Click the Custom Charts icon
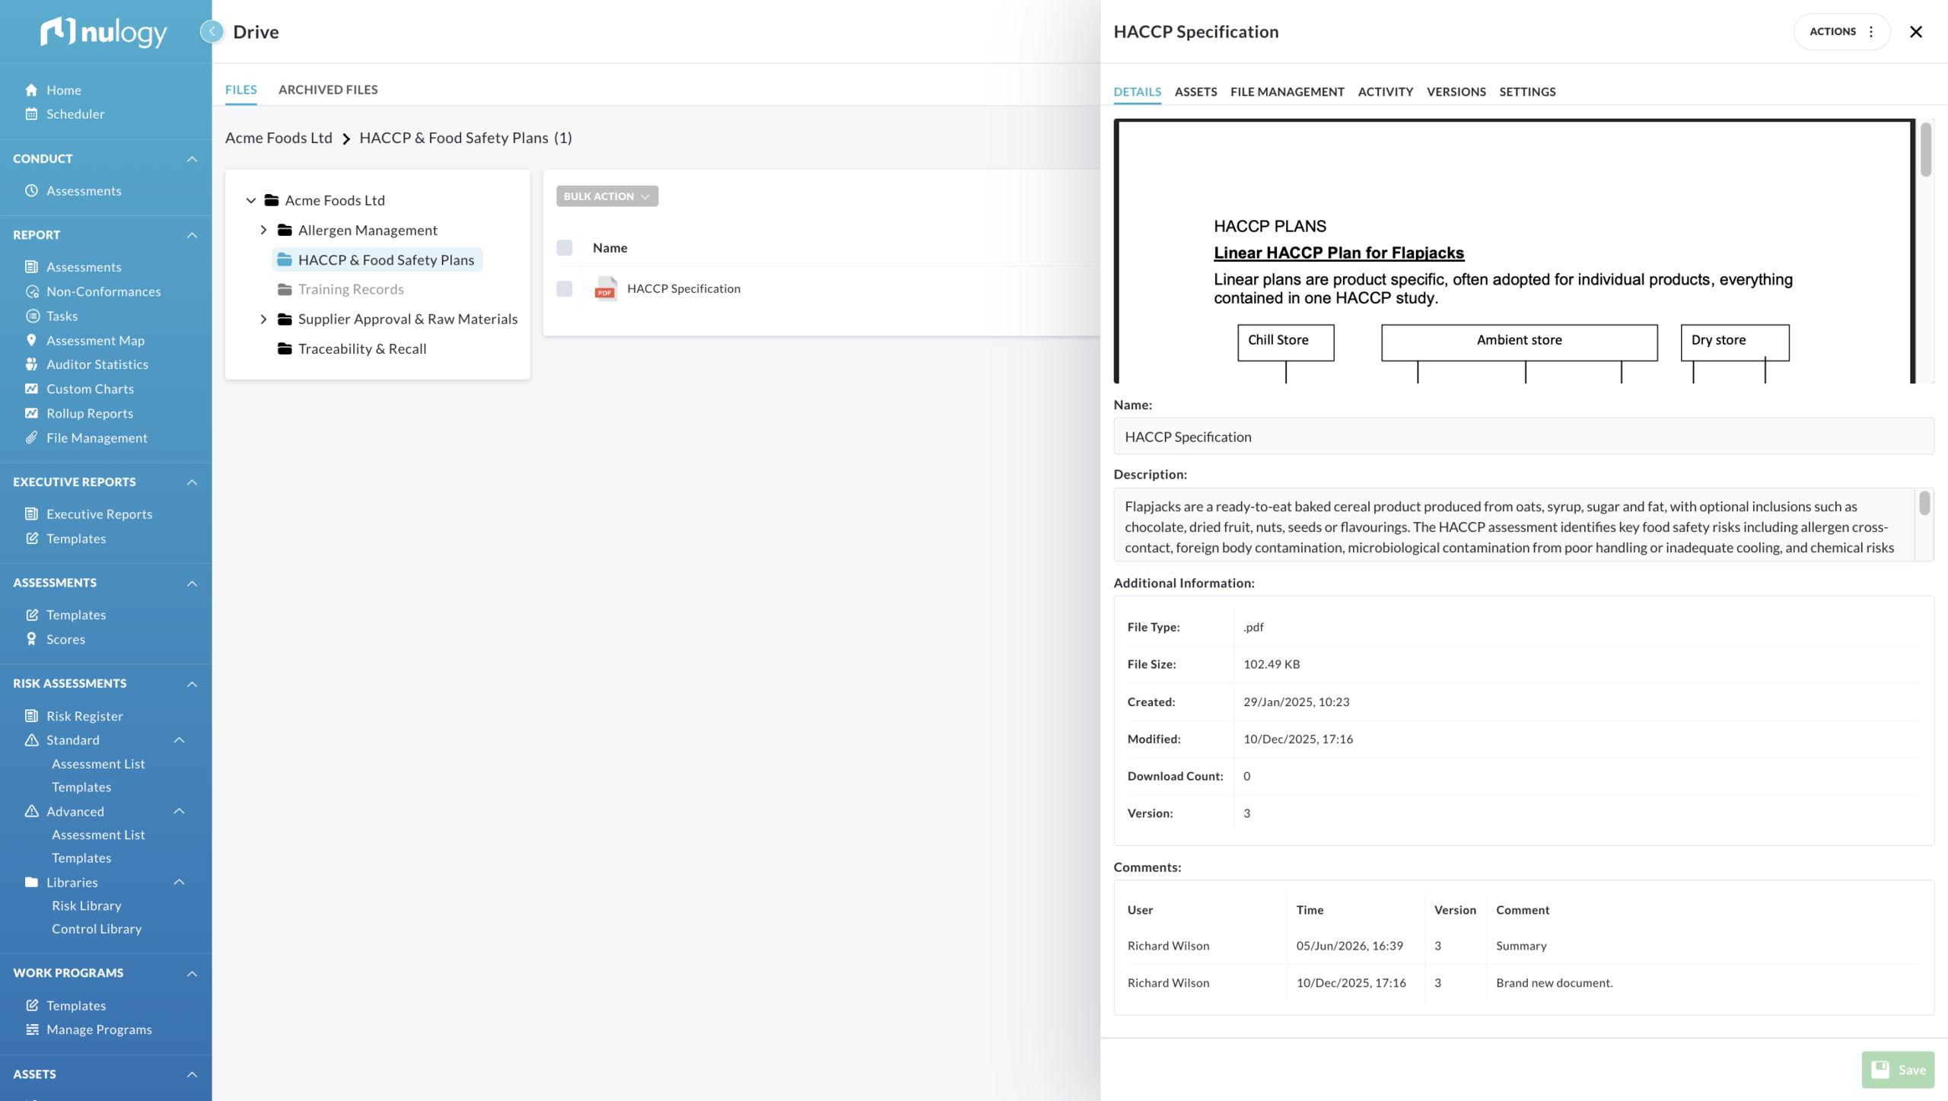 coord(31,389)
